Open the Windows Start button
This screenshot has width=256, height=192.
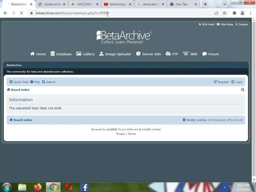coord(7,187)
